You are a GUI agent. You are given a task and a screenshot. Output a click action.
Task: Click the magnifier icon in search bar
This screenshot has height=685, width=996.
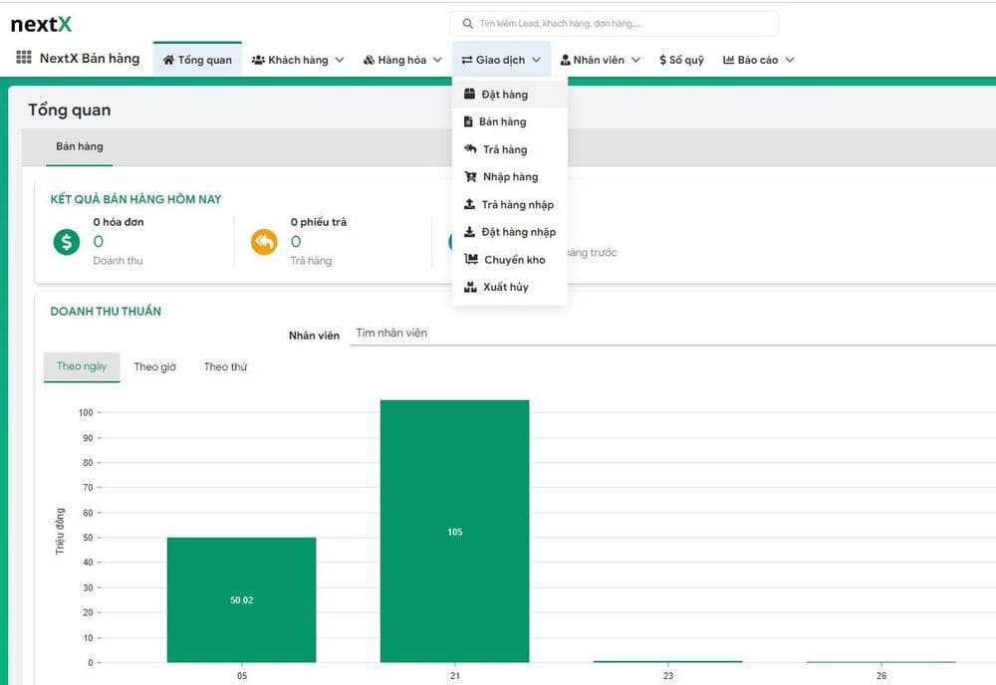tap(467, 24)
